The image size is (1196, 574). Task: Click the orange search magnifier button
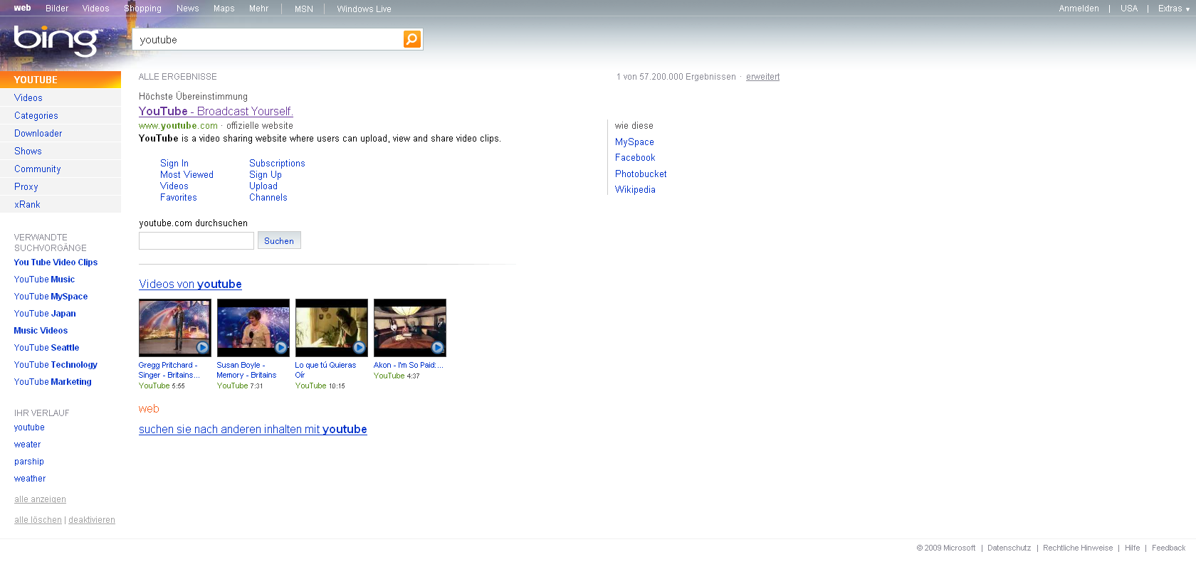(x=412, y=39)
